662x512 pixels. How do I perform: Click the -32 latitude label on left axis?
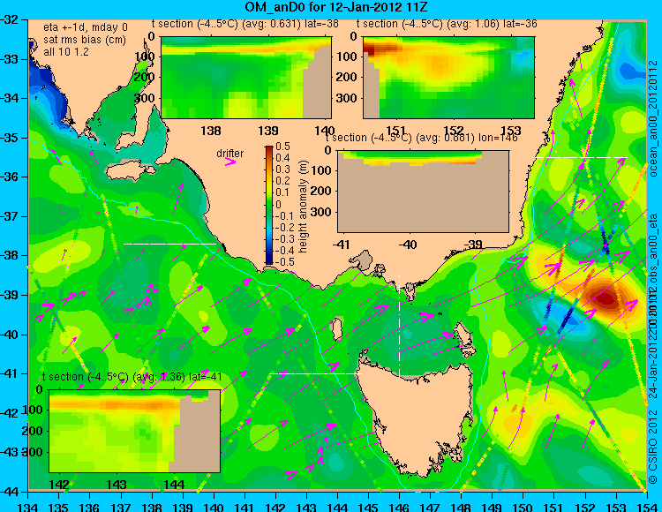tap(10, 19)
